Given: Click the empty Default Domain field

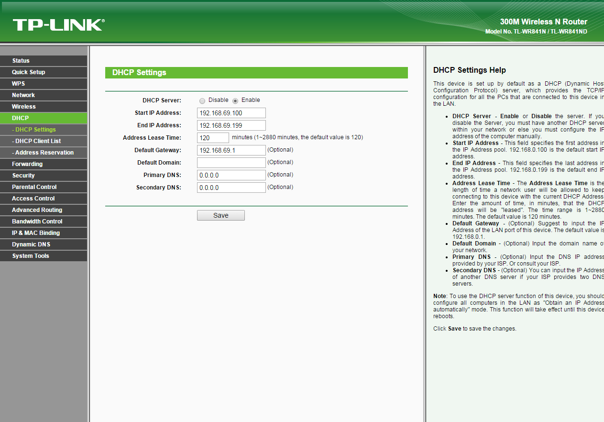Looking at the screenshot, I should click(x=231, y=163).
